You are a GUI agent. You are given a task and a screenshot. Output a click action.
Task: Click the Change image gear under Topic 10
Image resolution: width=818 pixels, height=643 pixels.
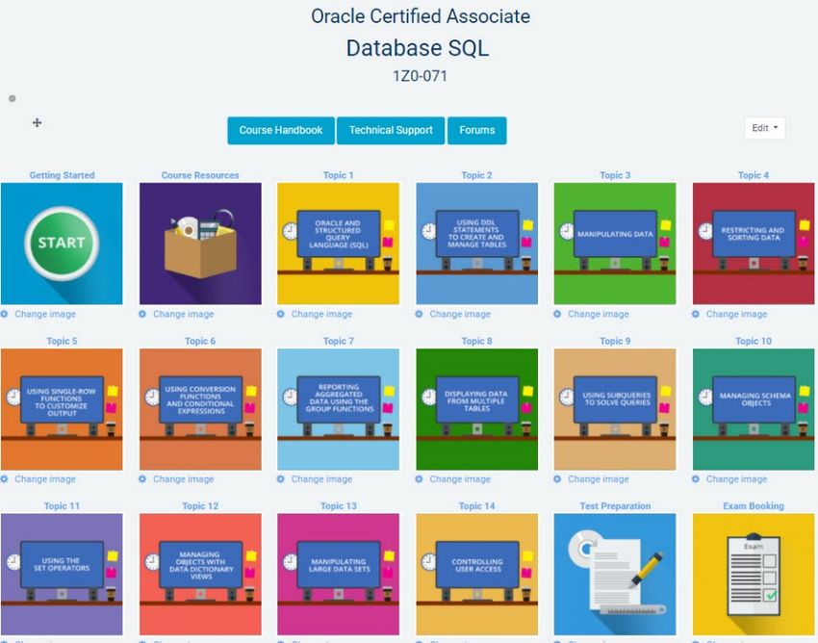[696, 479]
